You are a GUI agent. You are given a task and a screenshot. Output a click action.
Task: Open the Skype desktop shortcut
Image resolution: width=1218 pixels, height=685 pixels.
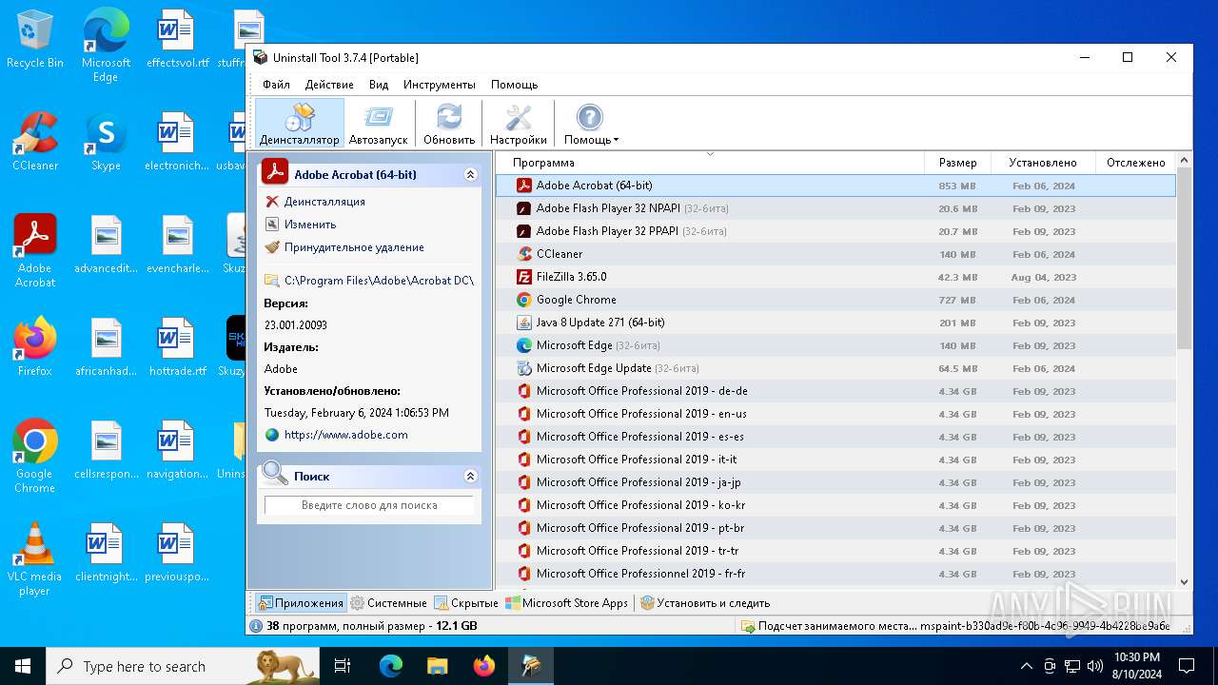[x=106, y=143]
